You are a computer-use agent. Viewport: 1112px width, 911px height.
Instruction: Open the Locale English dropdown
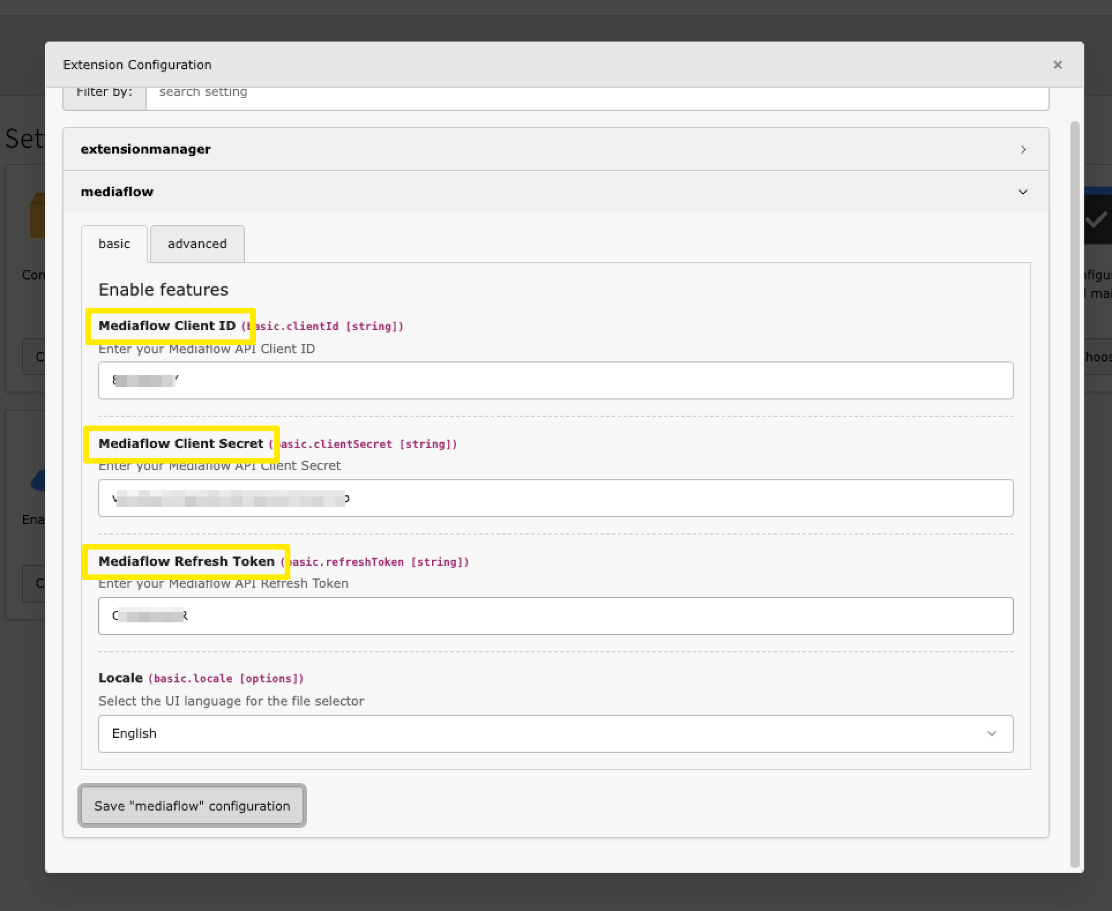point(555,734)
